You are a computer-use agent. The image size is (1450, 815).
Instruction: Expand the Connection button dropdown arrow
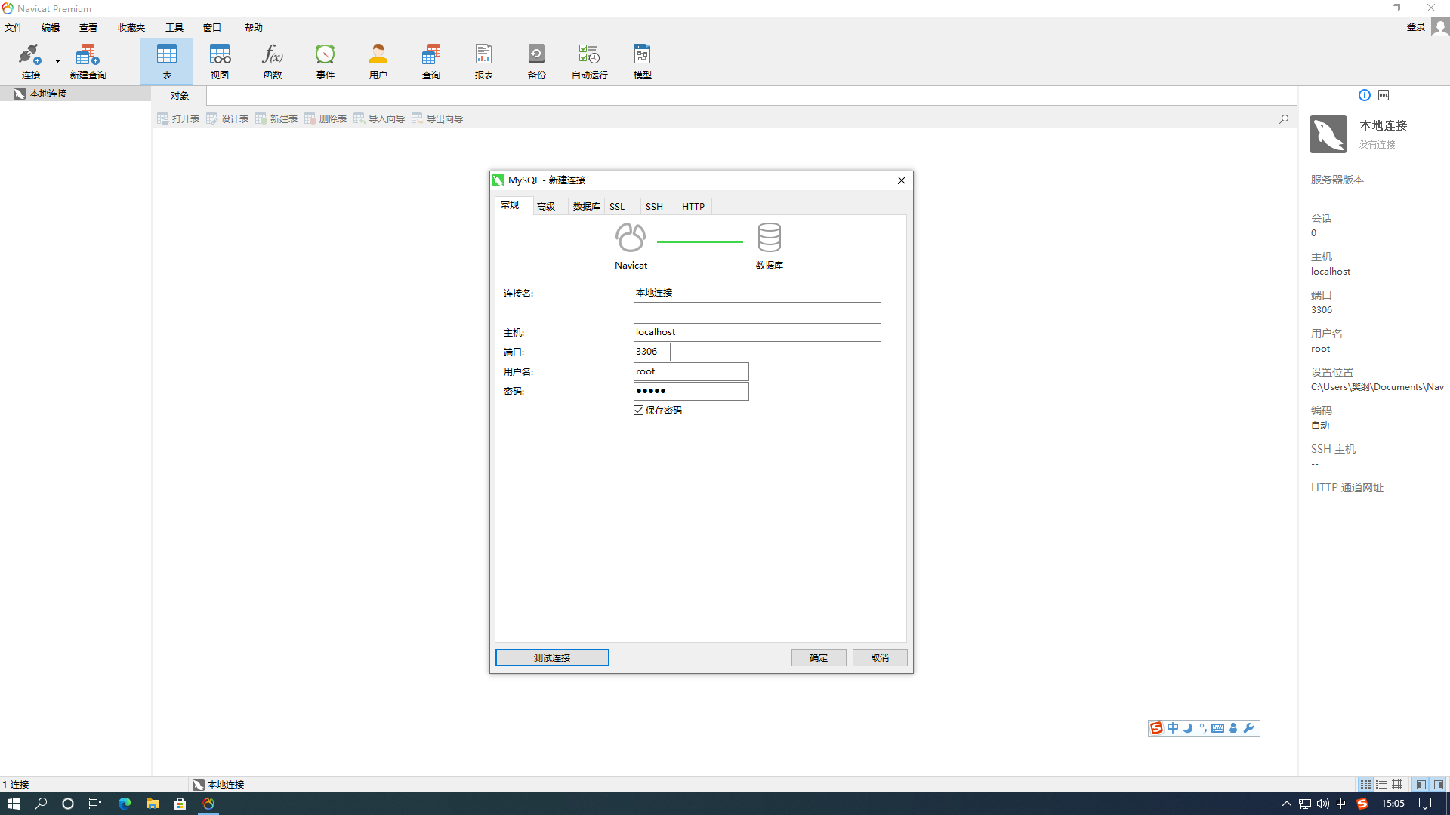pos(57,62)
